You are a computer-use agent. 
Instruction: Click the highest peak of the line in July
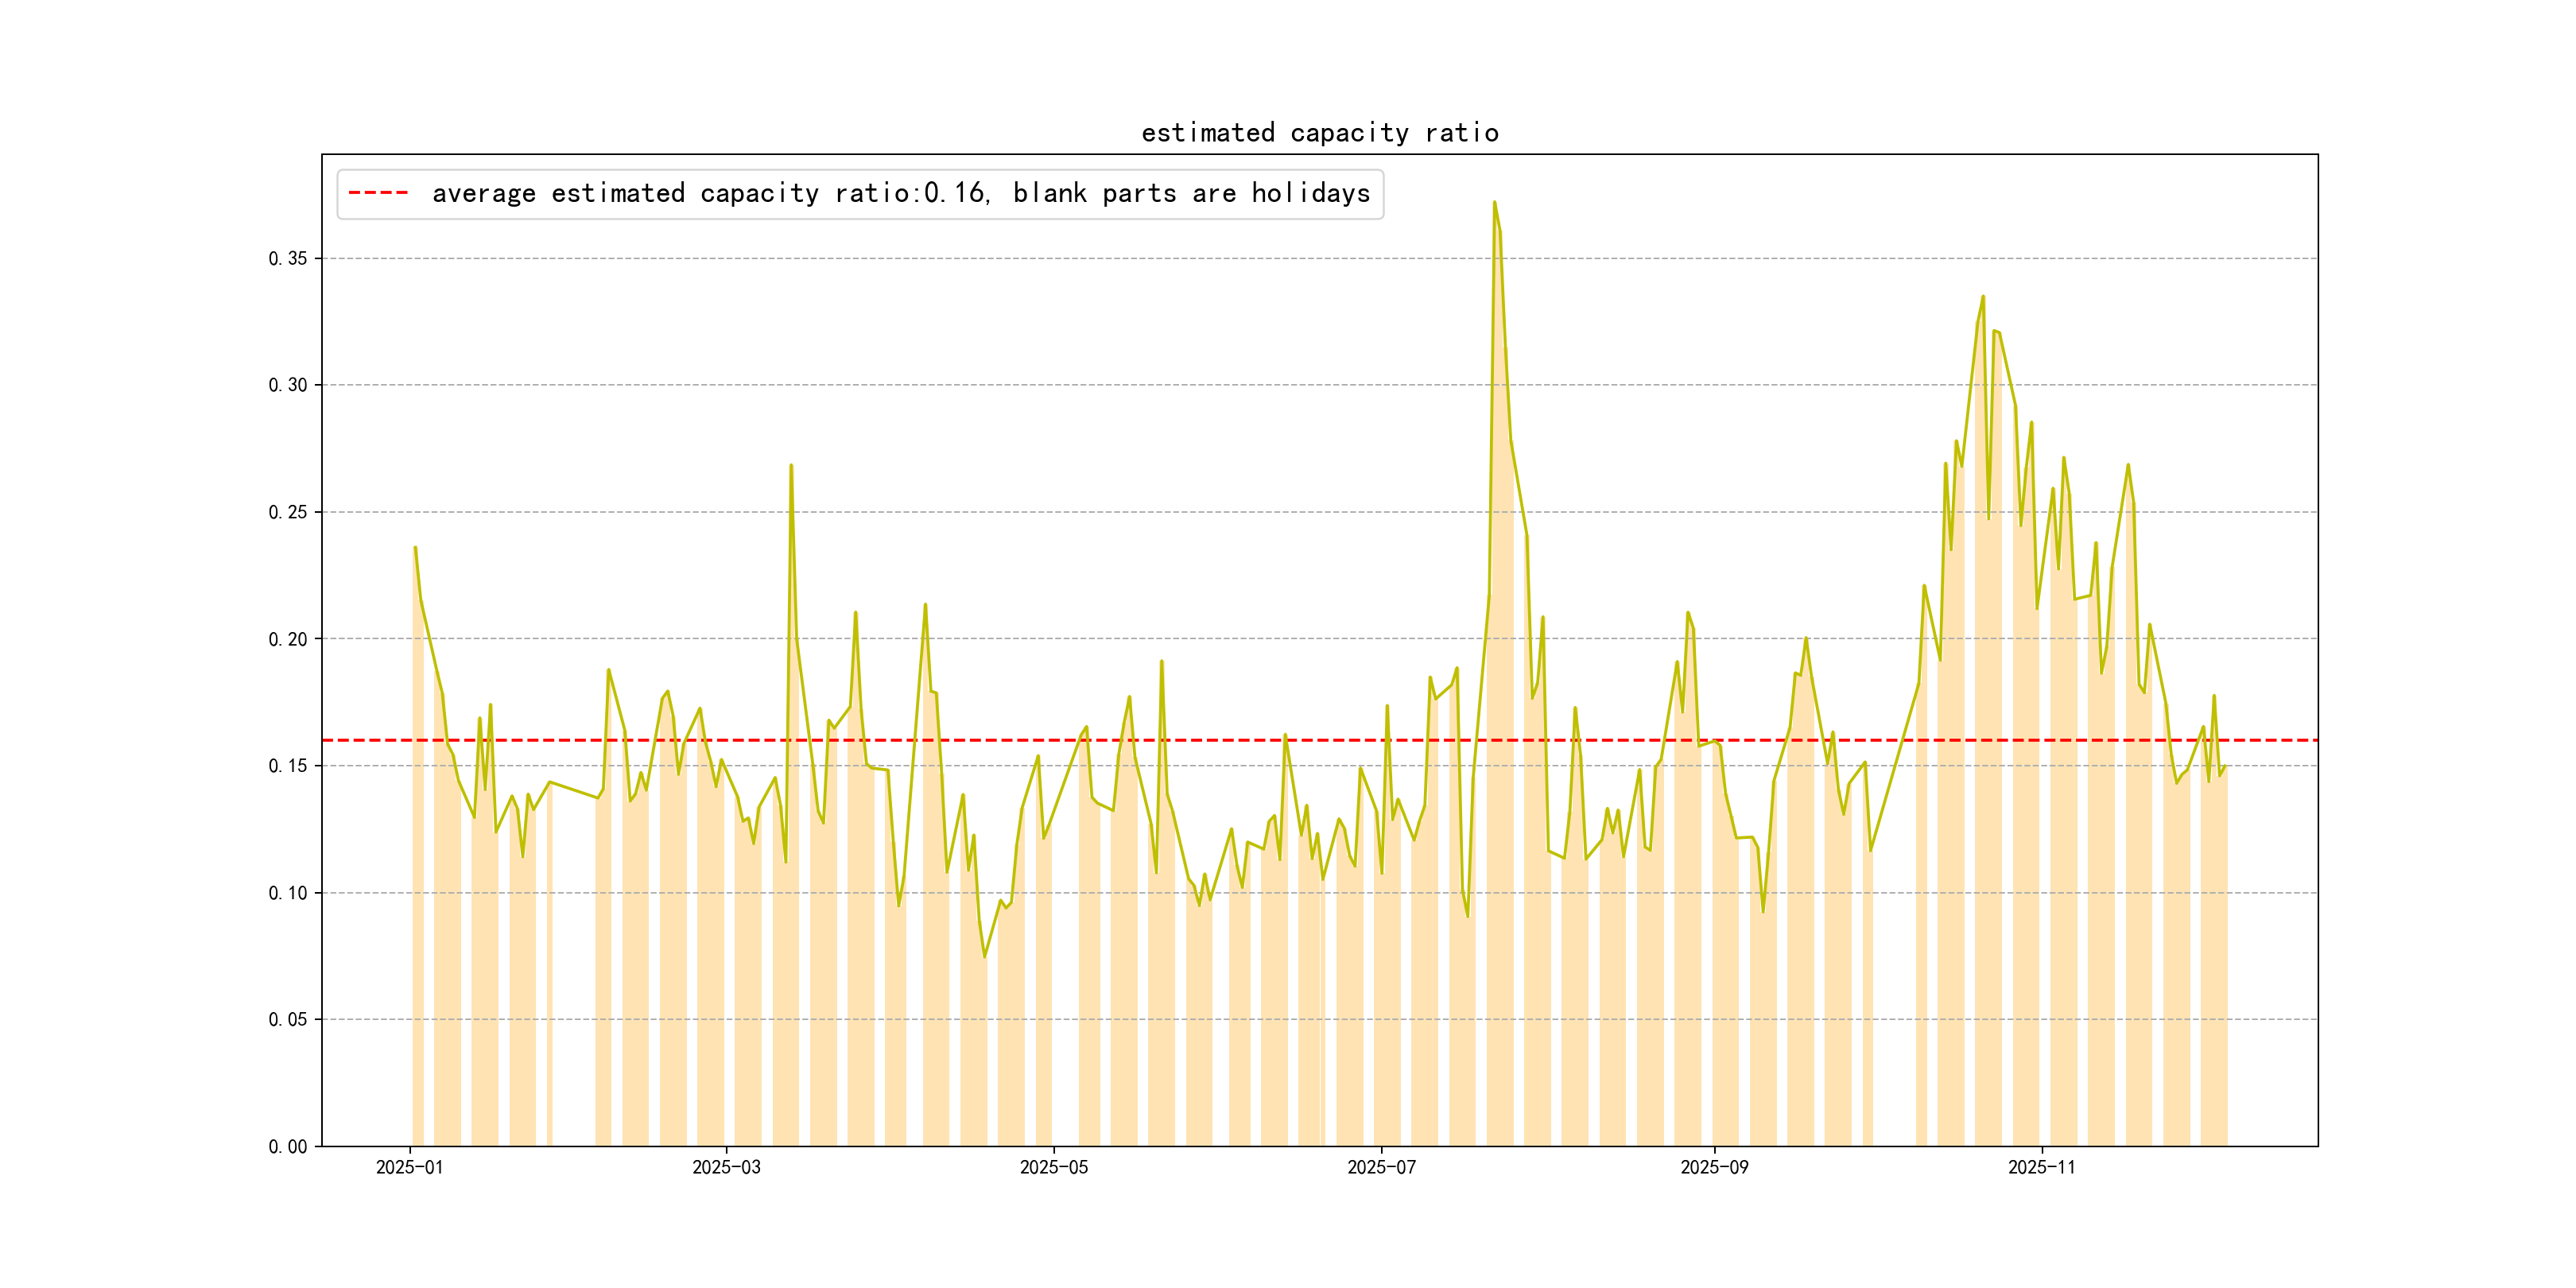click(x=1494, y=202)
